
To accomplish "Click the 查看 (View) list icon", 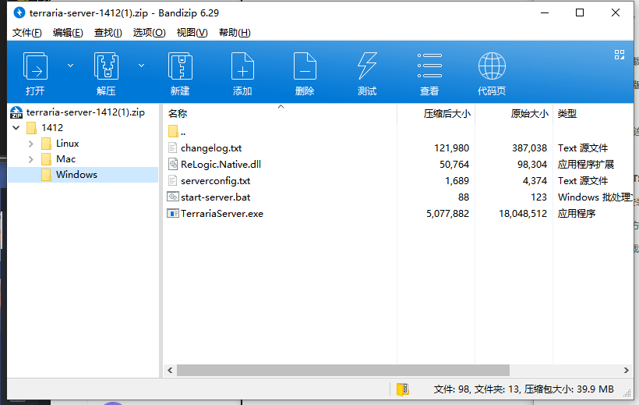I will 429,66.
